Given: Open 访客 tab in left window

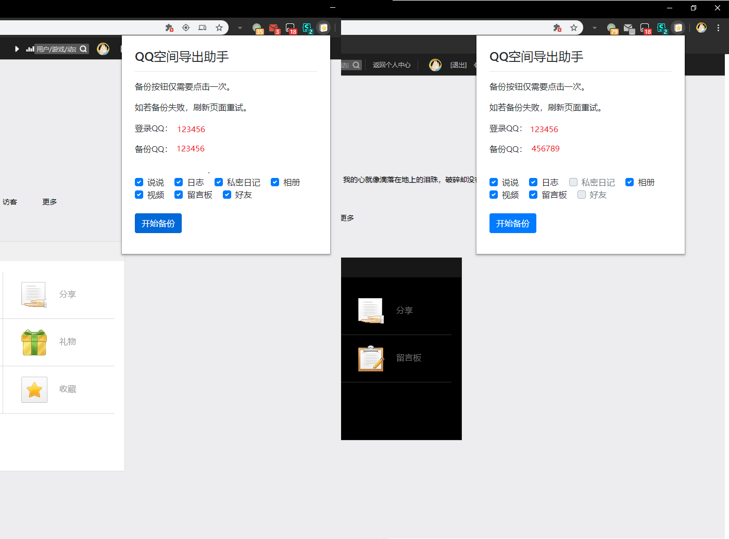Looking at the screenshot, I should coord(10,202).
